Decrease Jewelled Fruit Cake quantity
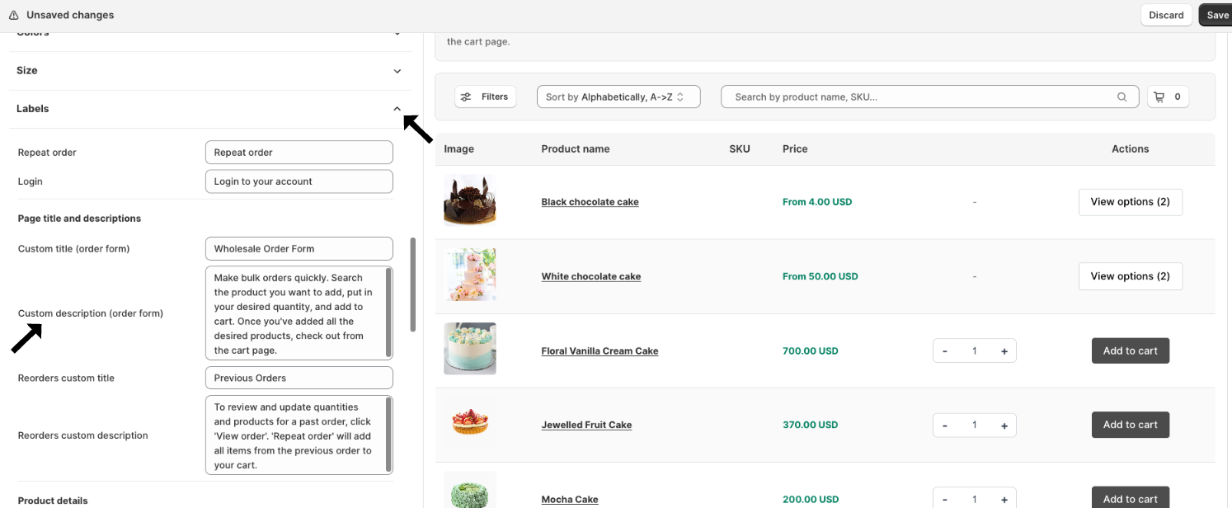The width and height of the screenshot is (1232, 508). click(x=944, y=425)
